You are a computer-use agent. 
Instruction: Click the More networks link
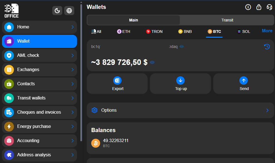[x=267, y=31]
